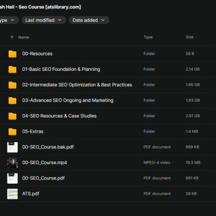Click the 2.14 GB size value
Viewport: 216px width, 216px height.
(193, 69)
